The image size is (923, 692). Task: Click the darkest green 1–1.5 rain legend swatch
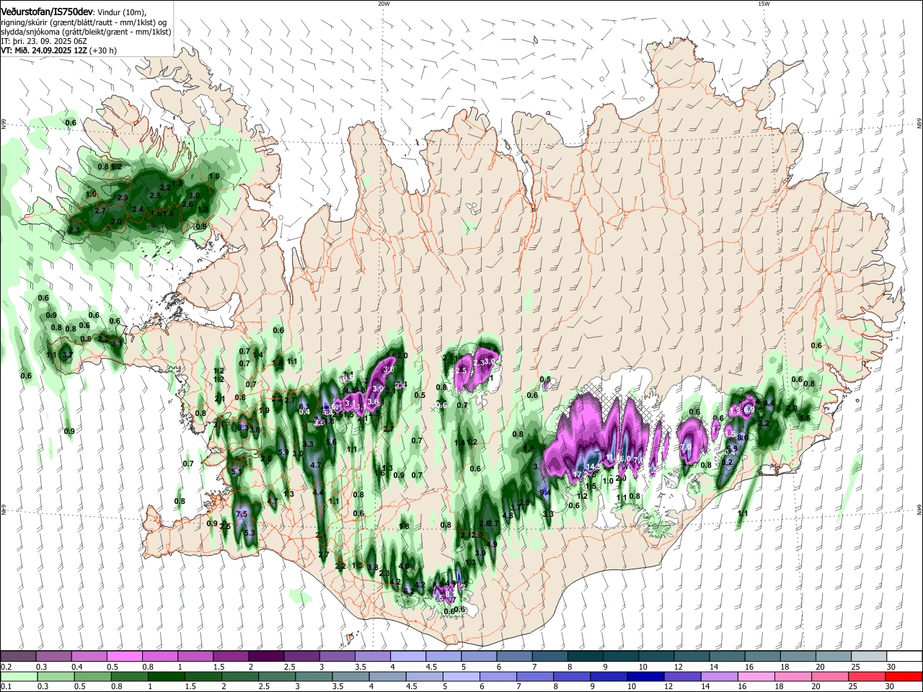tap(166, 676)
